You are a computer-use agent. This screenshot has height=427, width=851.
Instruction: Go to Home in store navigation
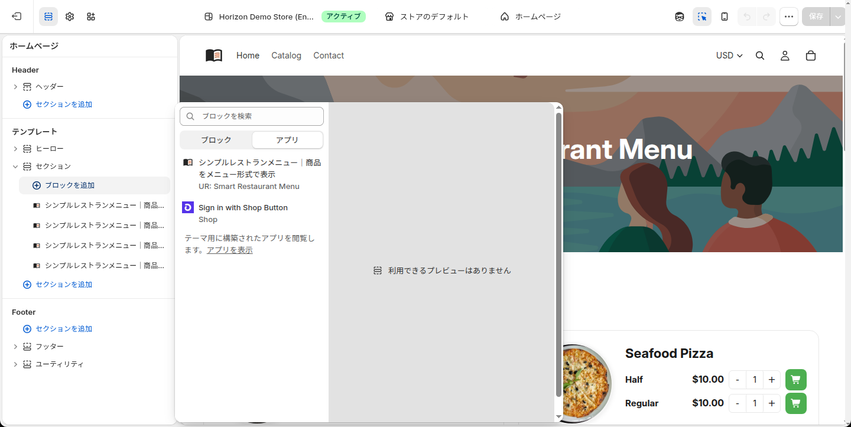(248, 56)
